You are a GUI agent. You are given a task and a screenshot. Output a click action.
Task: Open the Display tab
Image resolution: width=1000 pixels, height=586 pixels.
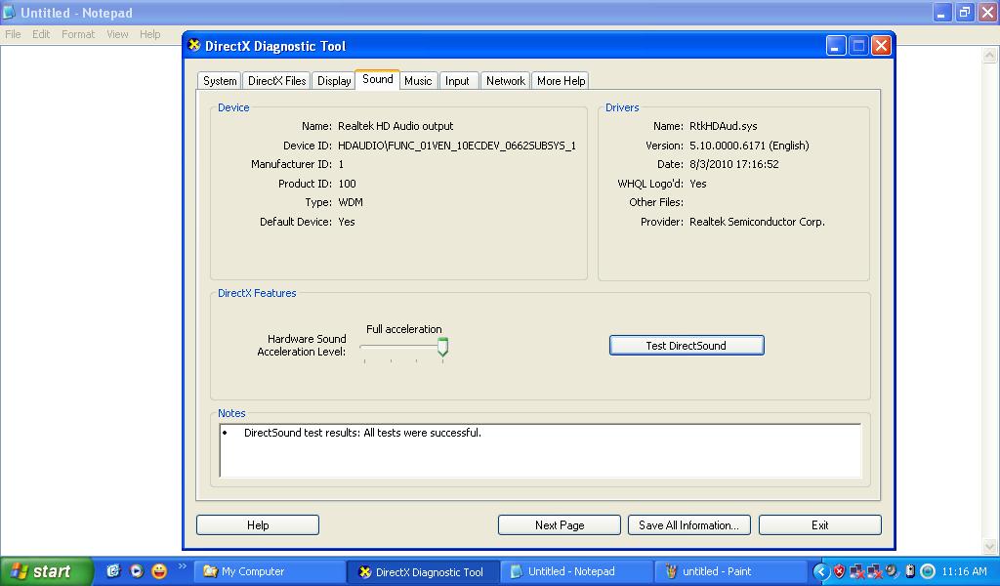(x=334, y=81)
